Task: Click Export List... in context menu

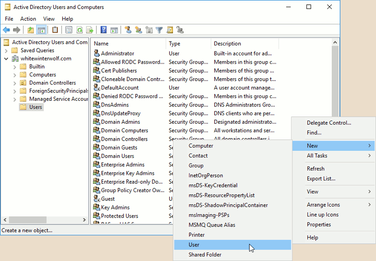Action: tap(334, 179)
